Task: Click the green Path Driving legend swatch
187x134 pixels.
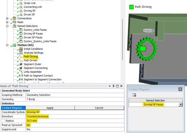Action: click(x=131, y=7)
